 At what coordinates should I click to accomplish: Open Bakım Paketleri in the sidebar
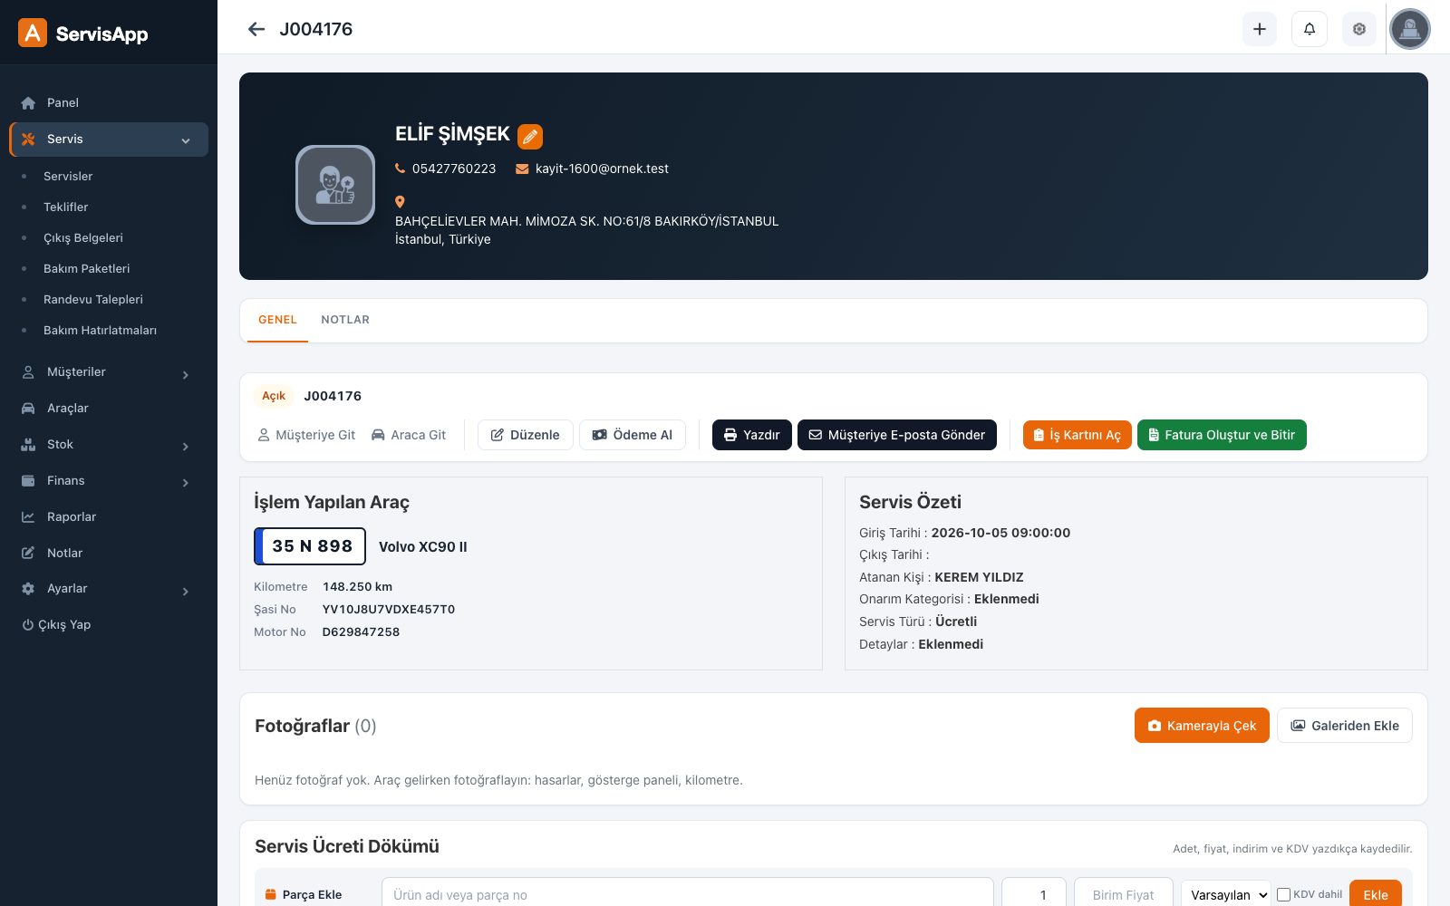(87, 268)
